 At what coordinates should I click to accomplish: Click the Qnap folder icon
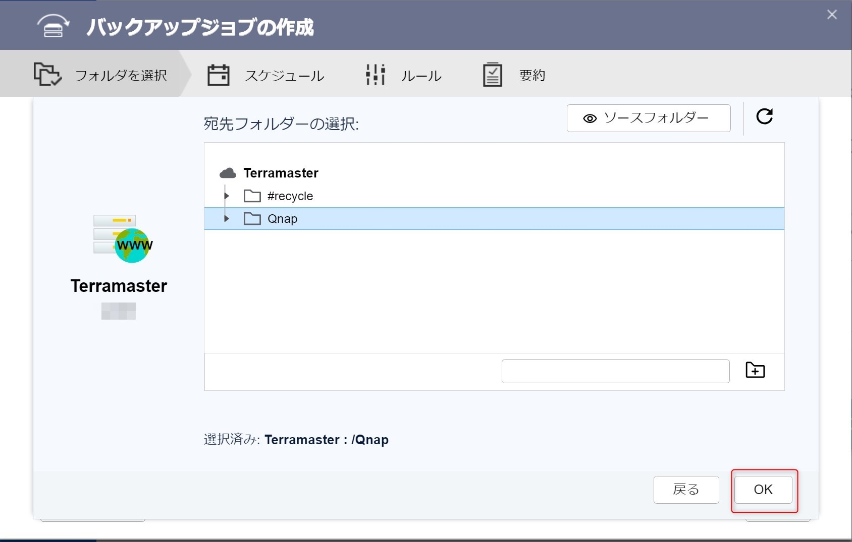[252, 219]
